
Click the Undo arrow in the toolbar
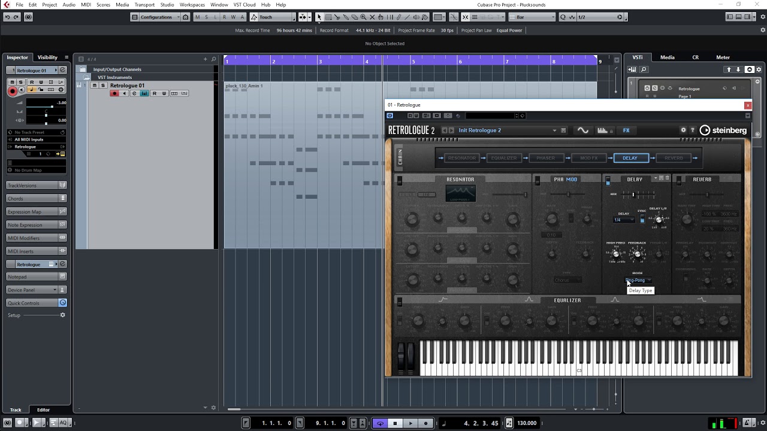7,17
